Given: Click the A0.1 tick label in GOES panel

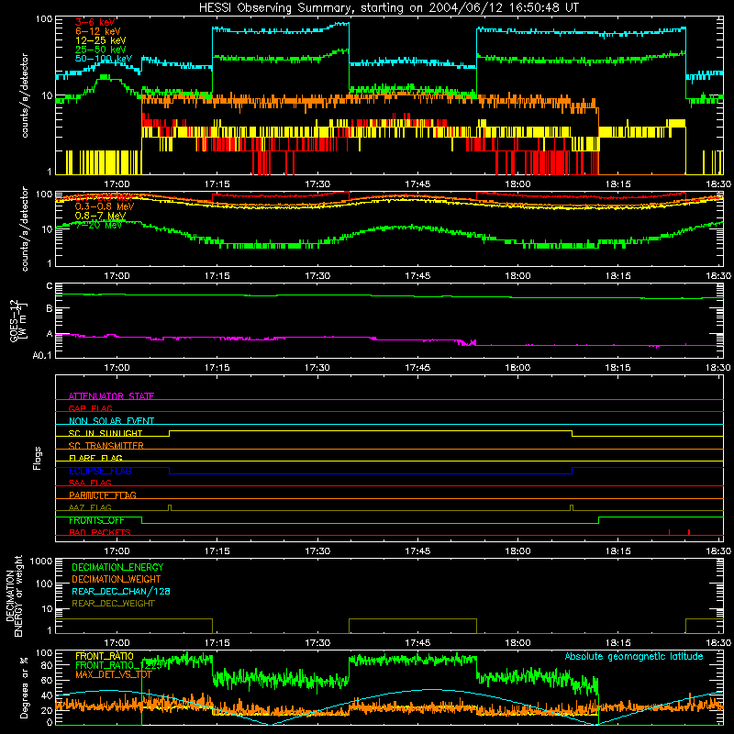Looking at the screenshot, I should (42, 356).
